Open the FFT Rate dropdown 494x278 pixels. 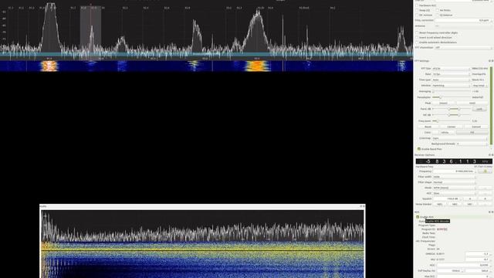(451, 74)
